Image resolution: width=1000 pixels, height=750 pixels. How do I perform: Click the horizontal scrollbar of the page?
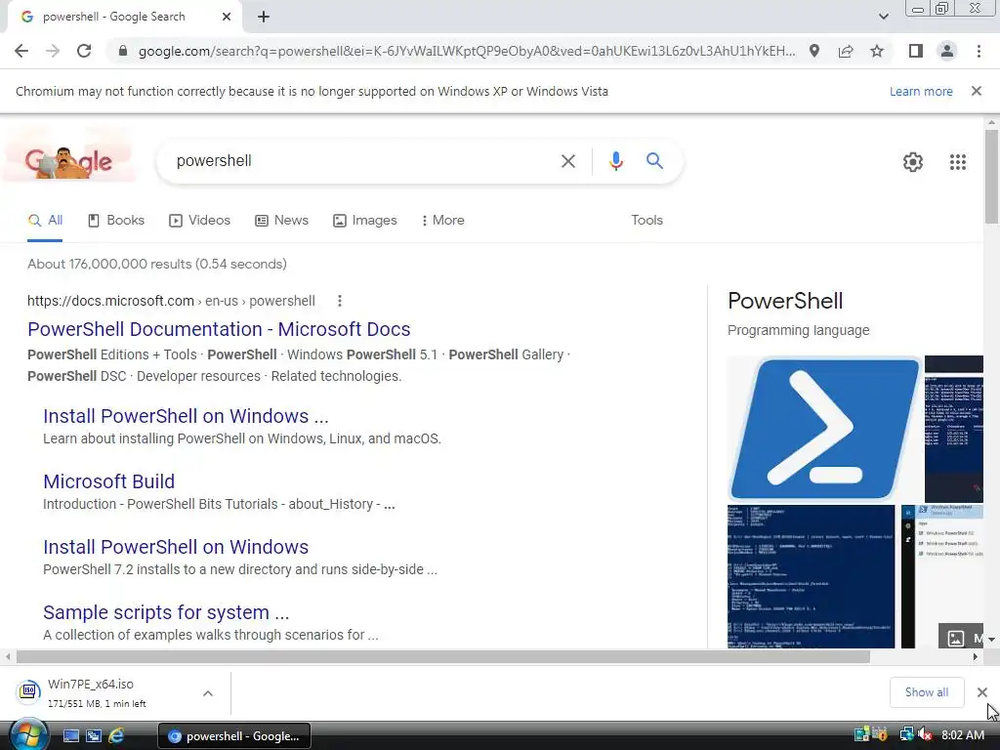(443, 656)
